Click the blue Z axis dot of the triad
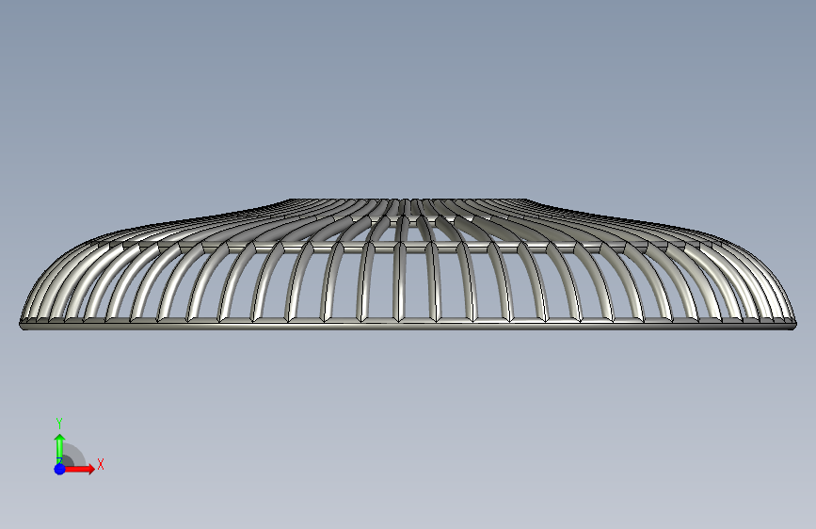Screen dimensions: 816x529 point(60,469)
